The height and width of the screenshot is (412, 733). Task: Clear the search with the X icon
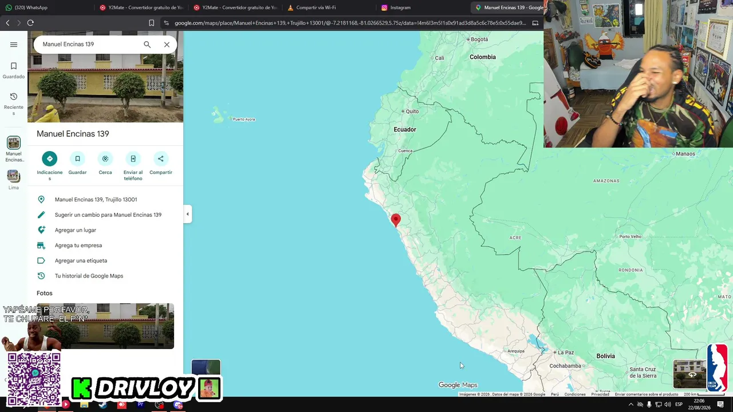pyautogui.click(x=167, y=45)
